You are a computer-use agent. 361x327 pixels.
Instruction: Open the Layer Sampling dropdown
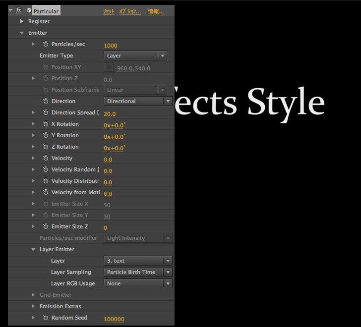click(137, 272)
